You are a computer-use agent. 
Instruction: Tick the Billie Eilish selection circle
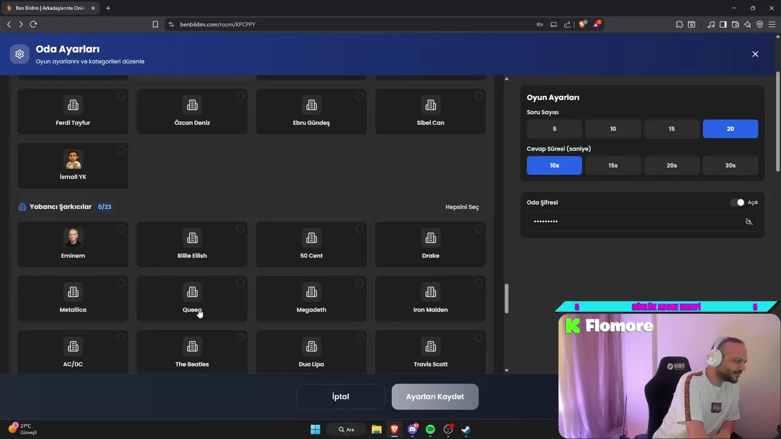coord(240,229)
